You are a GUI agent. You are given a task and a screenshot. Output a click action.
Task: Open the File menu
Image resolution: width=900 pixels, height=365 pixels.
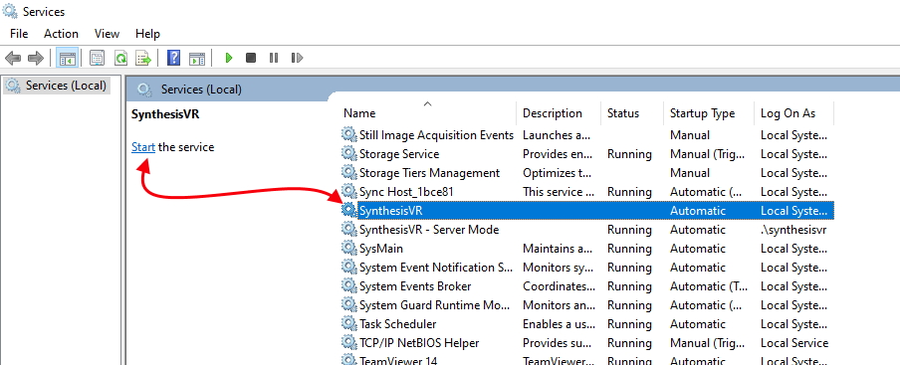click(x=19, y=34)
